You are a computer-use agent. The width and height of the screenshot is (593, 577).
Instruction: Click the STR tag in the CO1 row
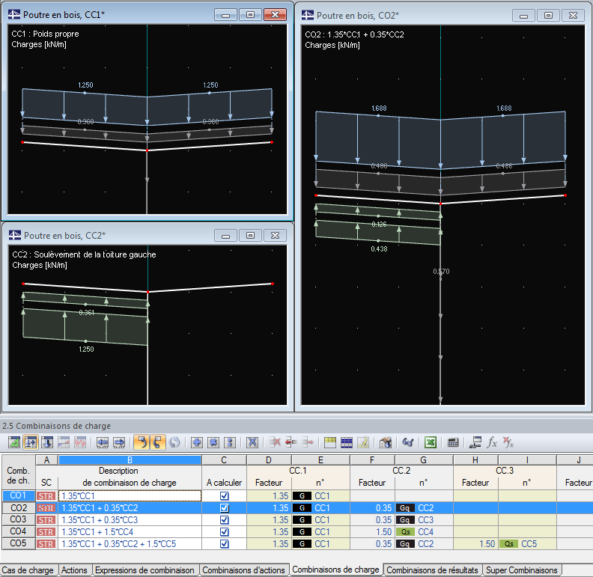pos(46,495)
